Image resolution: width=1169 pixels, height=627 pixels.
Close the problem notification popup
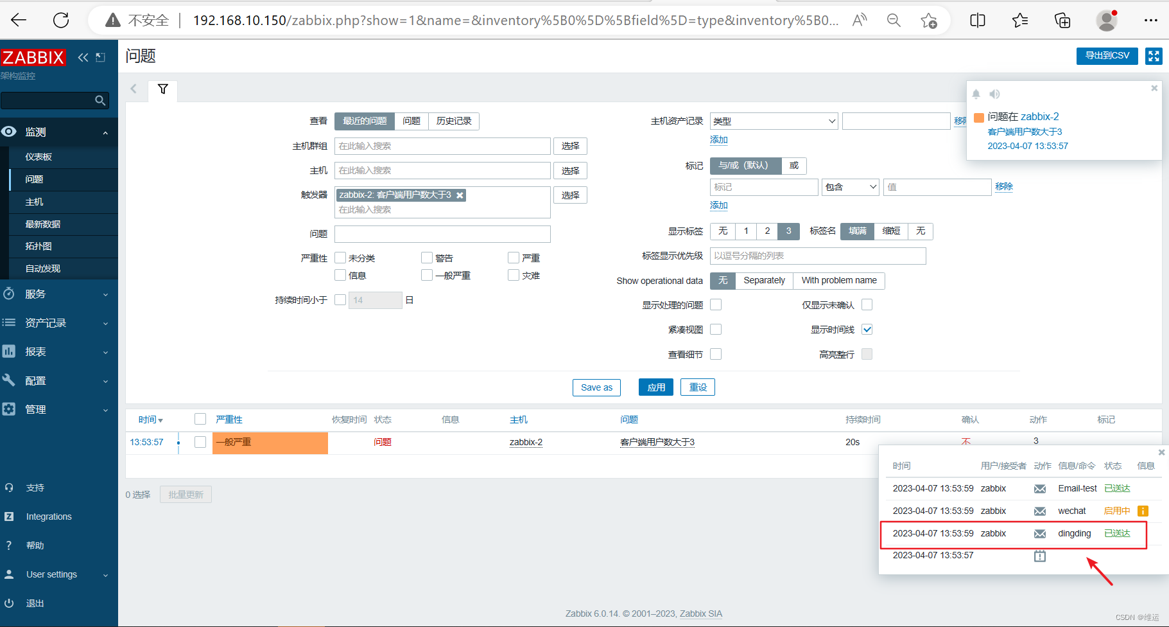(1154, 88)
